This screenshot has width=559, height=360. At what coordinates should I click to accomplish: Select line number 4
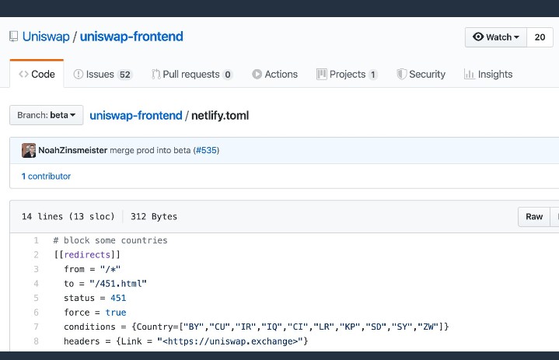[x=36, y=284]
